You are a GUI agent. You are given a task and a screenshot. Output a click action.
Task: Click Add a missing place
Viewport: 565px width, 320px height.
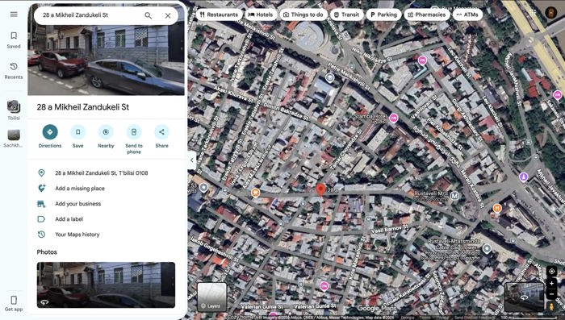[x=106, y=189]
